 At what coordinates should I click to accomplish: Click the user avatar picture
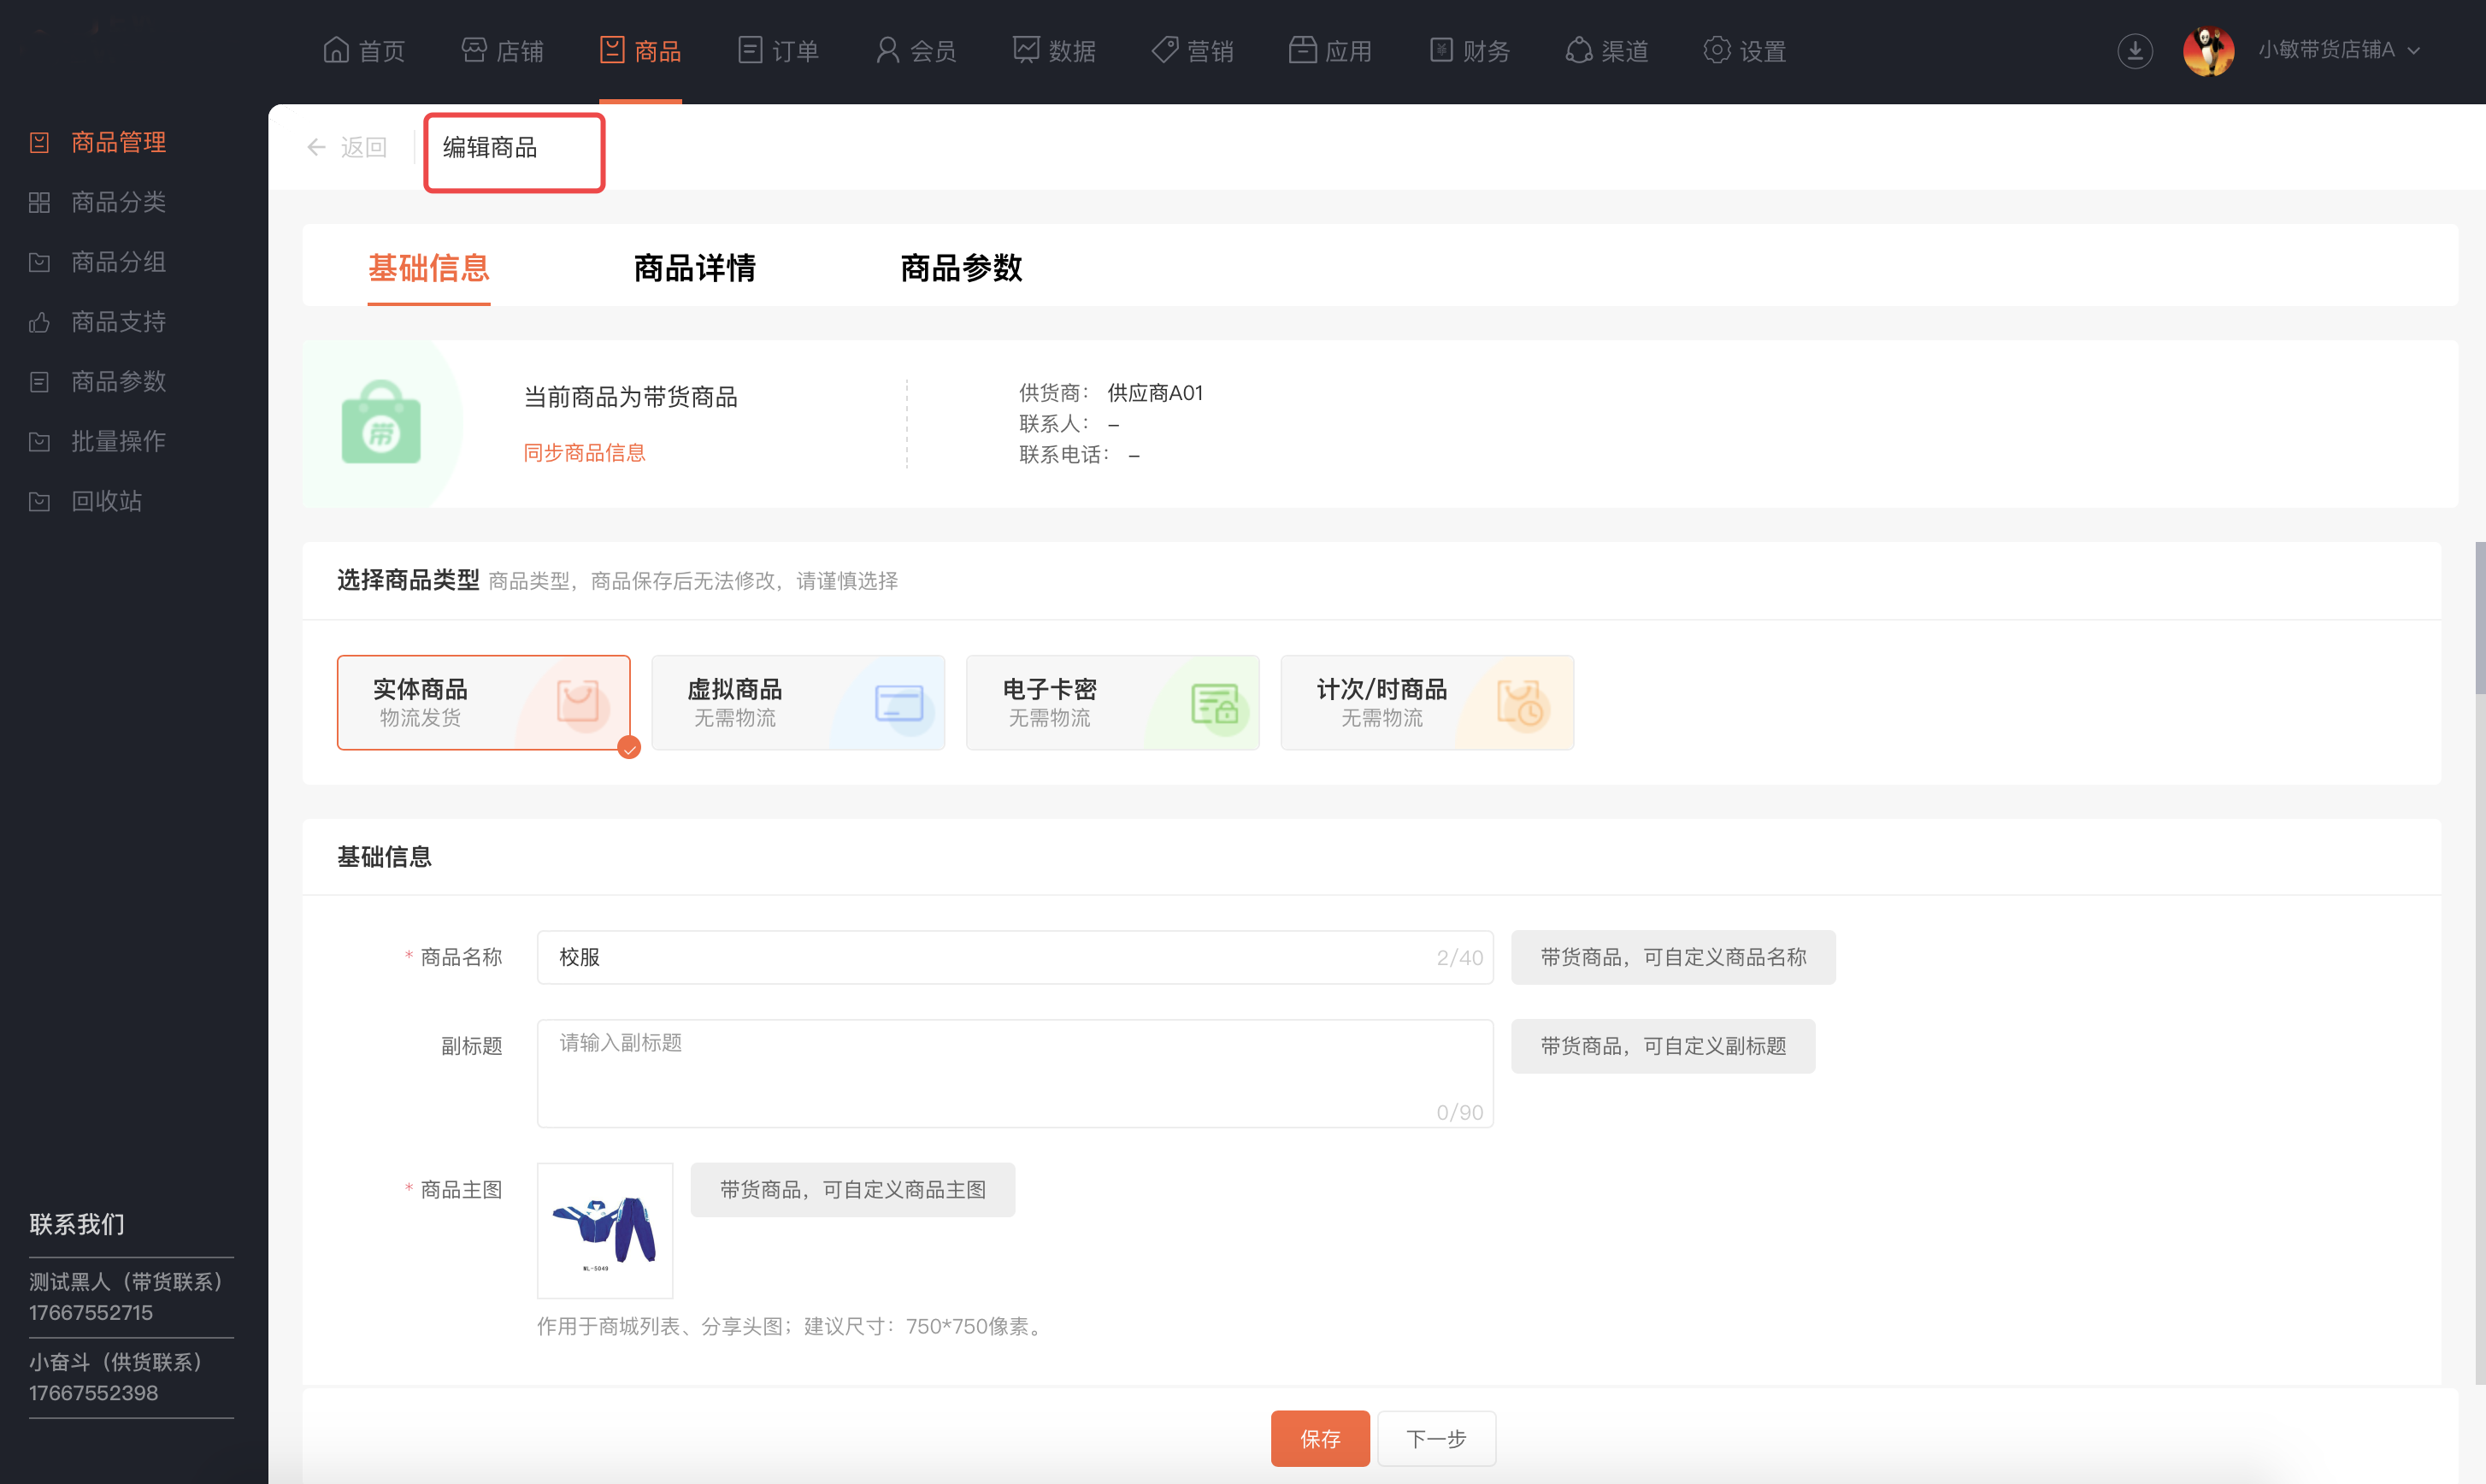(x=2208, y=50)
